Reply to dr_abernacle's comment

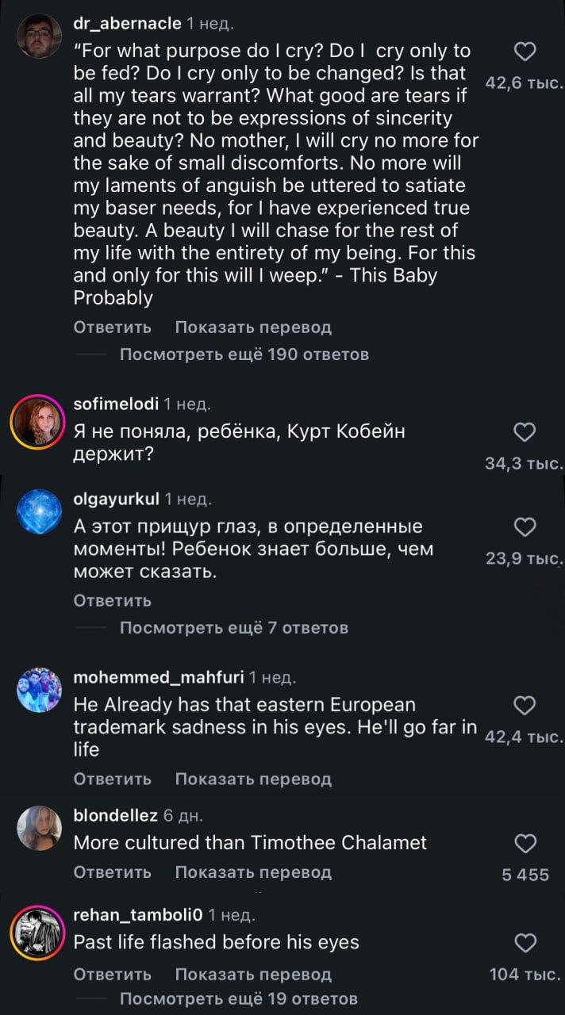(x=112, y=327)
